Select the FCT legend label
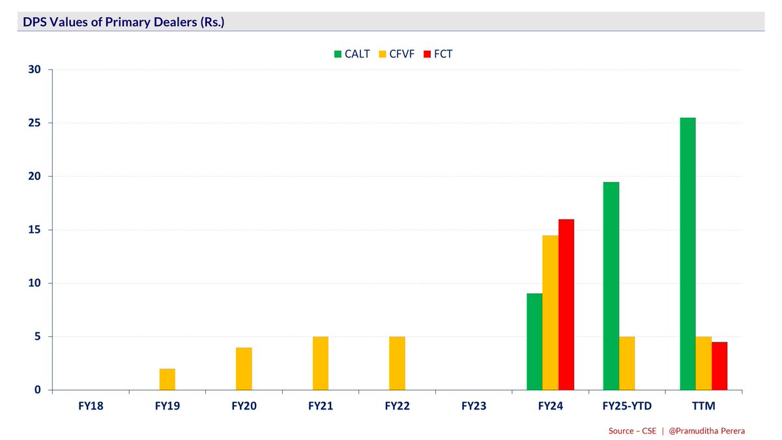The height and width of the screenshot is (440, 782). (x=444, y=54)
